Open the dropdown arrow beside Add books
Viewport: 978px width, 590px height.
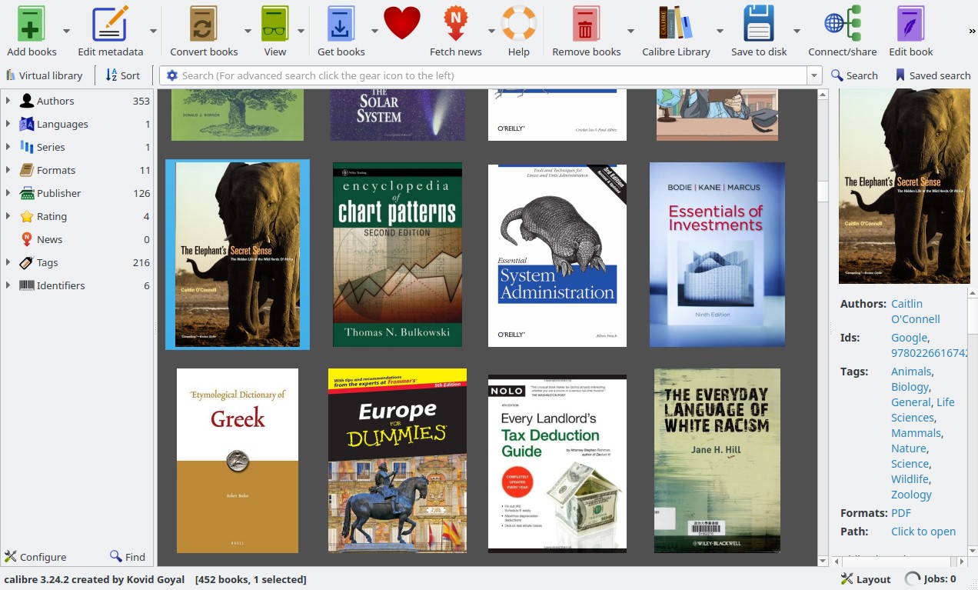(x=66, y=31)
